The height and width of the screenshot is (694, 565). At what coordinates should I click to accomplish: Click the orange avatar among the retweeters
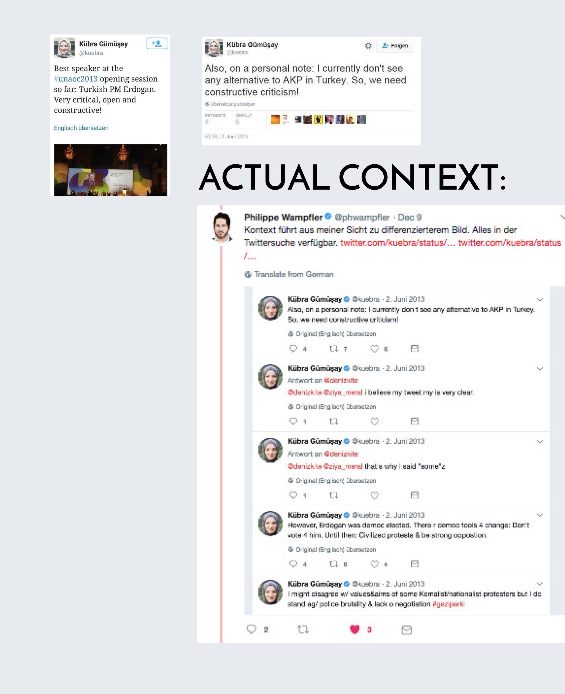tap(275, 120)
